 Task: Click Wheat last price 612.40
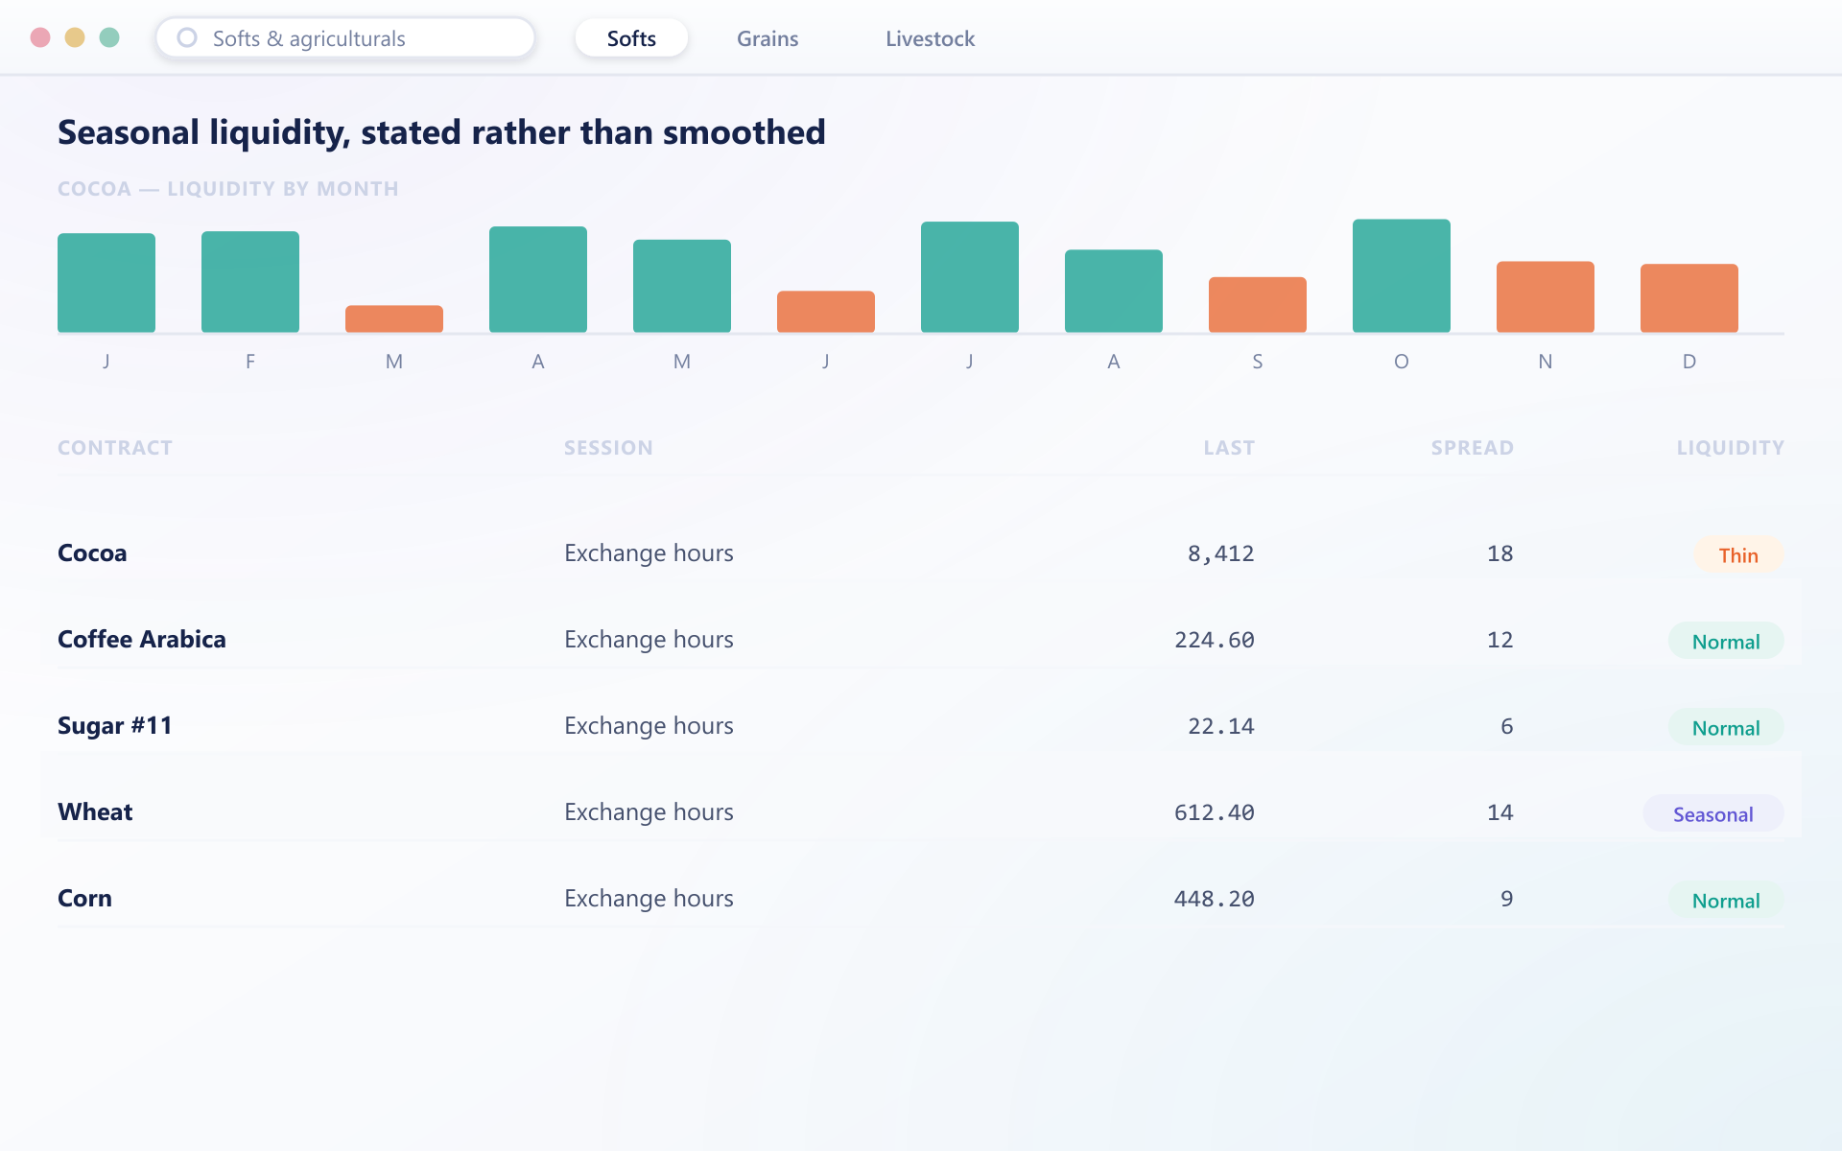[x=1214, y=812]
